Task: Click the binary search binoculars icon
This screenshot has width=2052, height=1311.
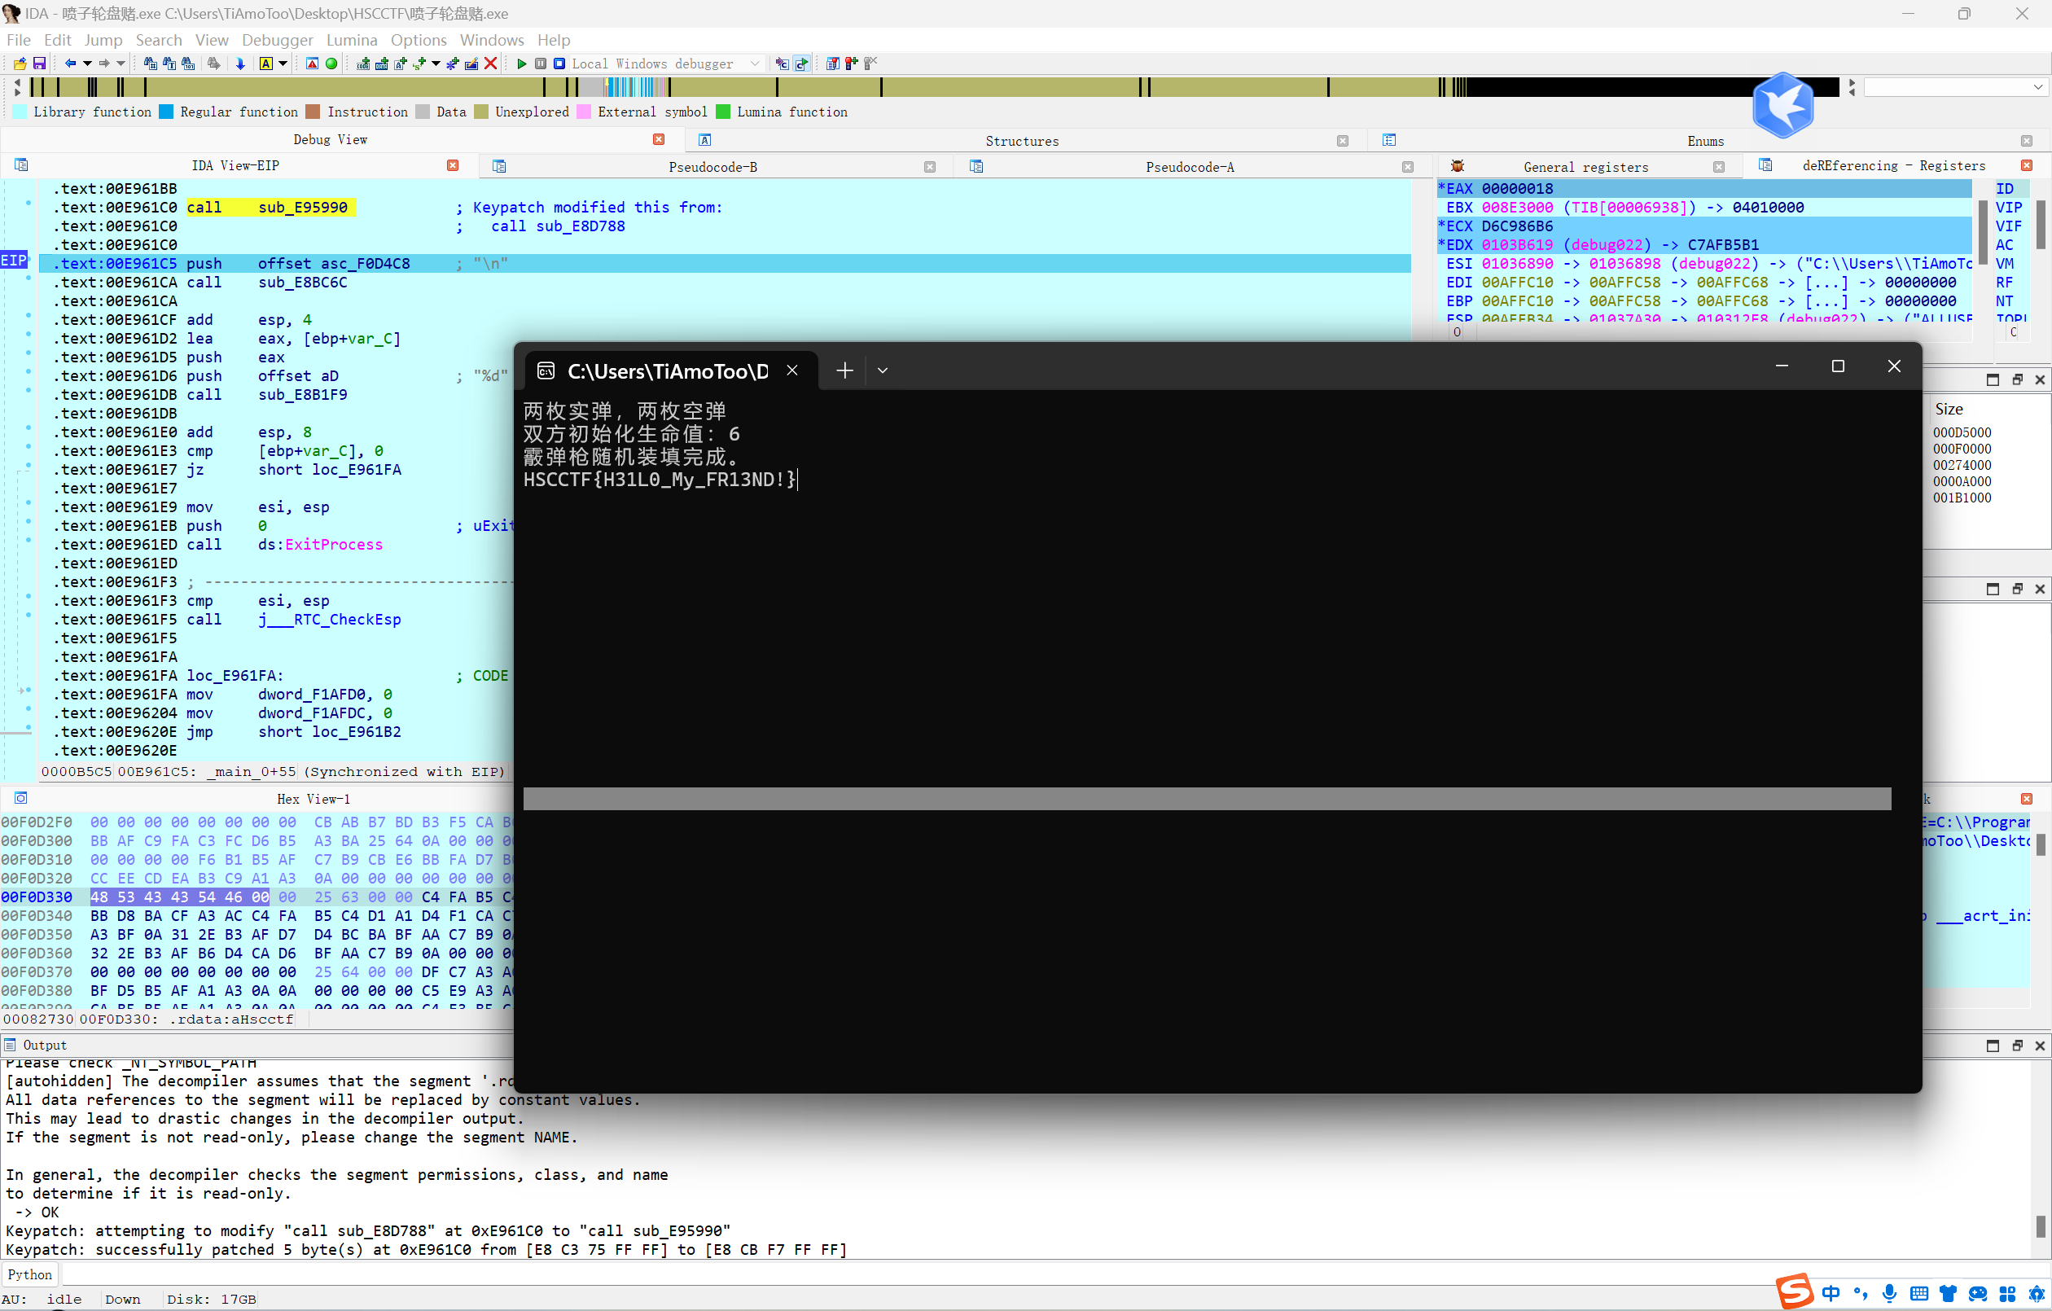Action: pos(188,64)
